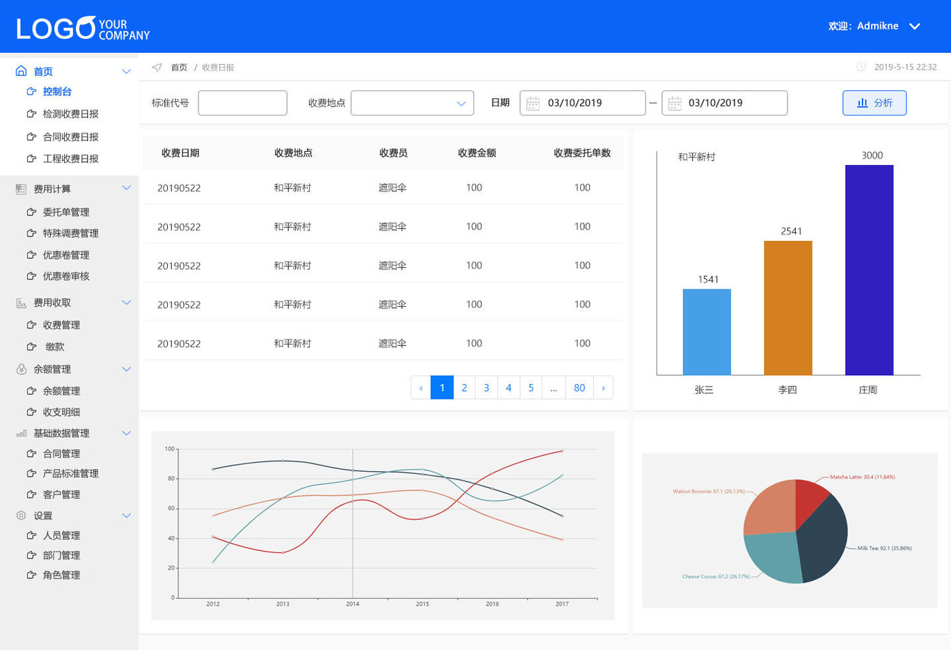Open 产品标准管理 menu item

(71, 473)
